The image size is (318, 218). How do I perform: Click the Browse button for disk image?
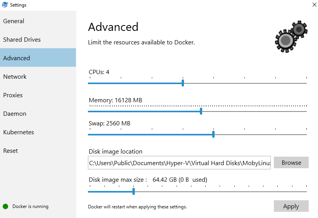(x=291, y=162)
